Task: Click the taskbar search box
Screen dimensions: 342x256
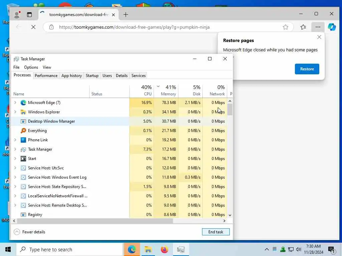Action: (69, 249)
